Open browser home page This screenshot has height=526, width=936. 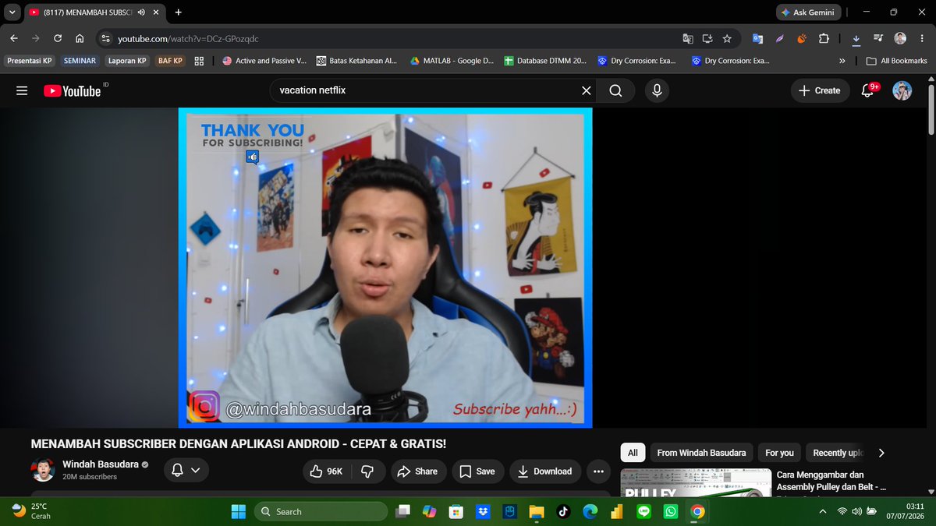(x=80, y=38)
